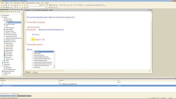
Task: Select Планы обмена in the tree
Action: click(9, 29)
